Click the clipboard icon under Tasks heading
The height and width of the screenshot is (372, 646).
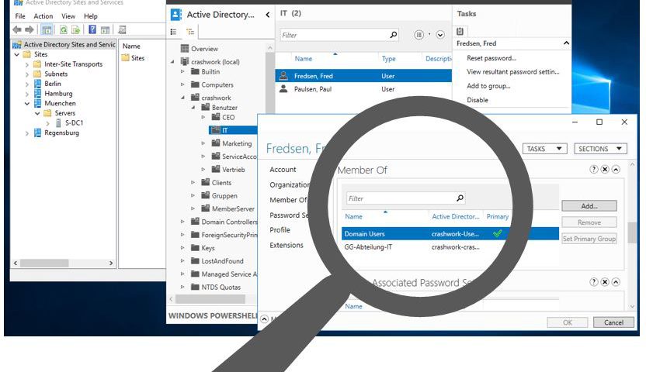point(460,31)
